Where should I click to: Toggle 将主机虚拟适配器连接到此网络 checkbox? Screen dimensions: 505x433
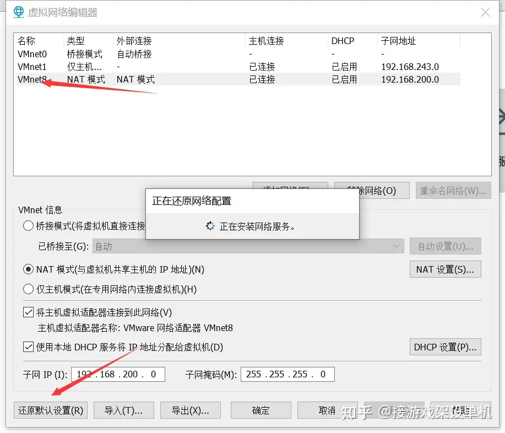[28, 312]
